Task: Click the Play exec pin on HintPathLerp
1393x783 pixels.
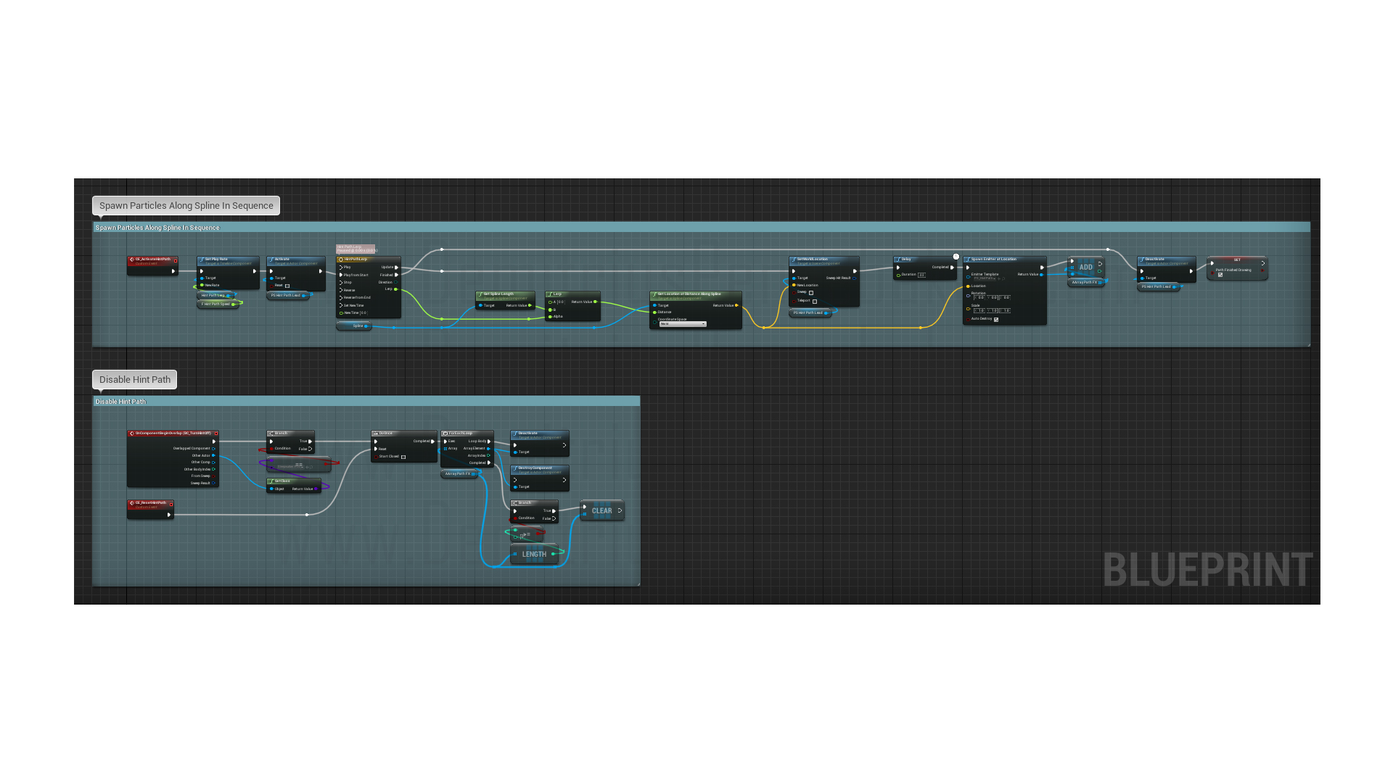Action: [341, 267]
